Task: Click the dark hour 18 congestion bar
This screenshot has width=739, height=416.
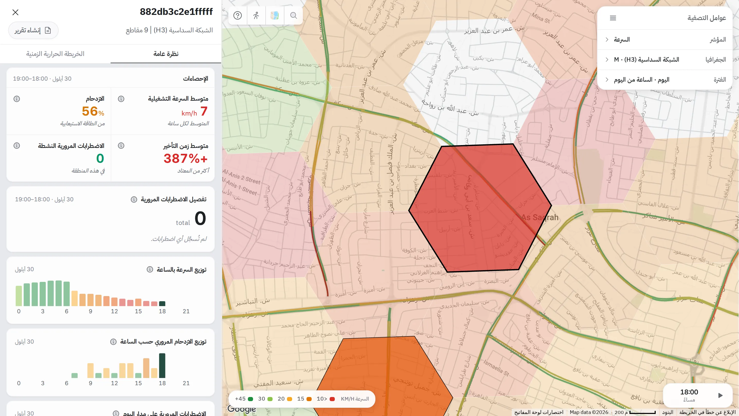Action: pos(162,366)
